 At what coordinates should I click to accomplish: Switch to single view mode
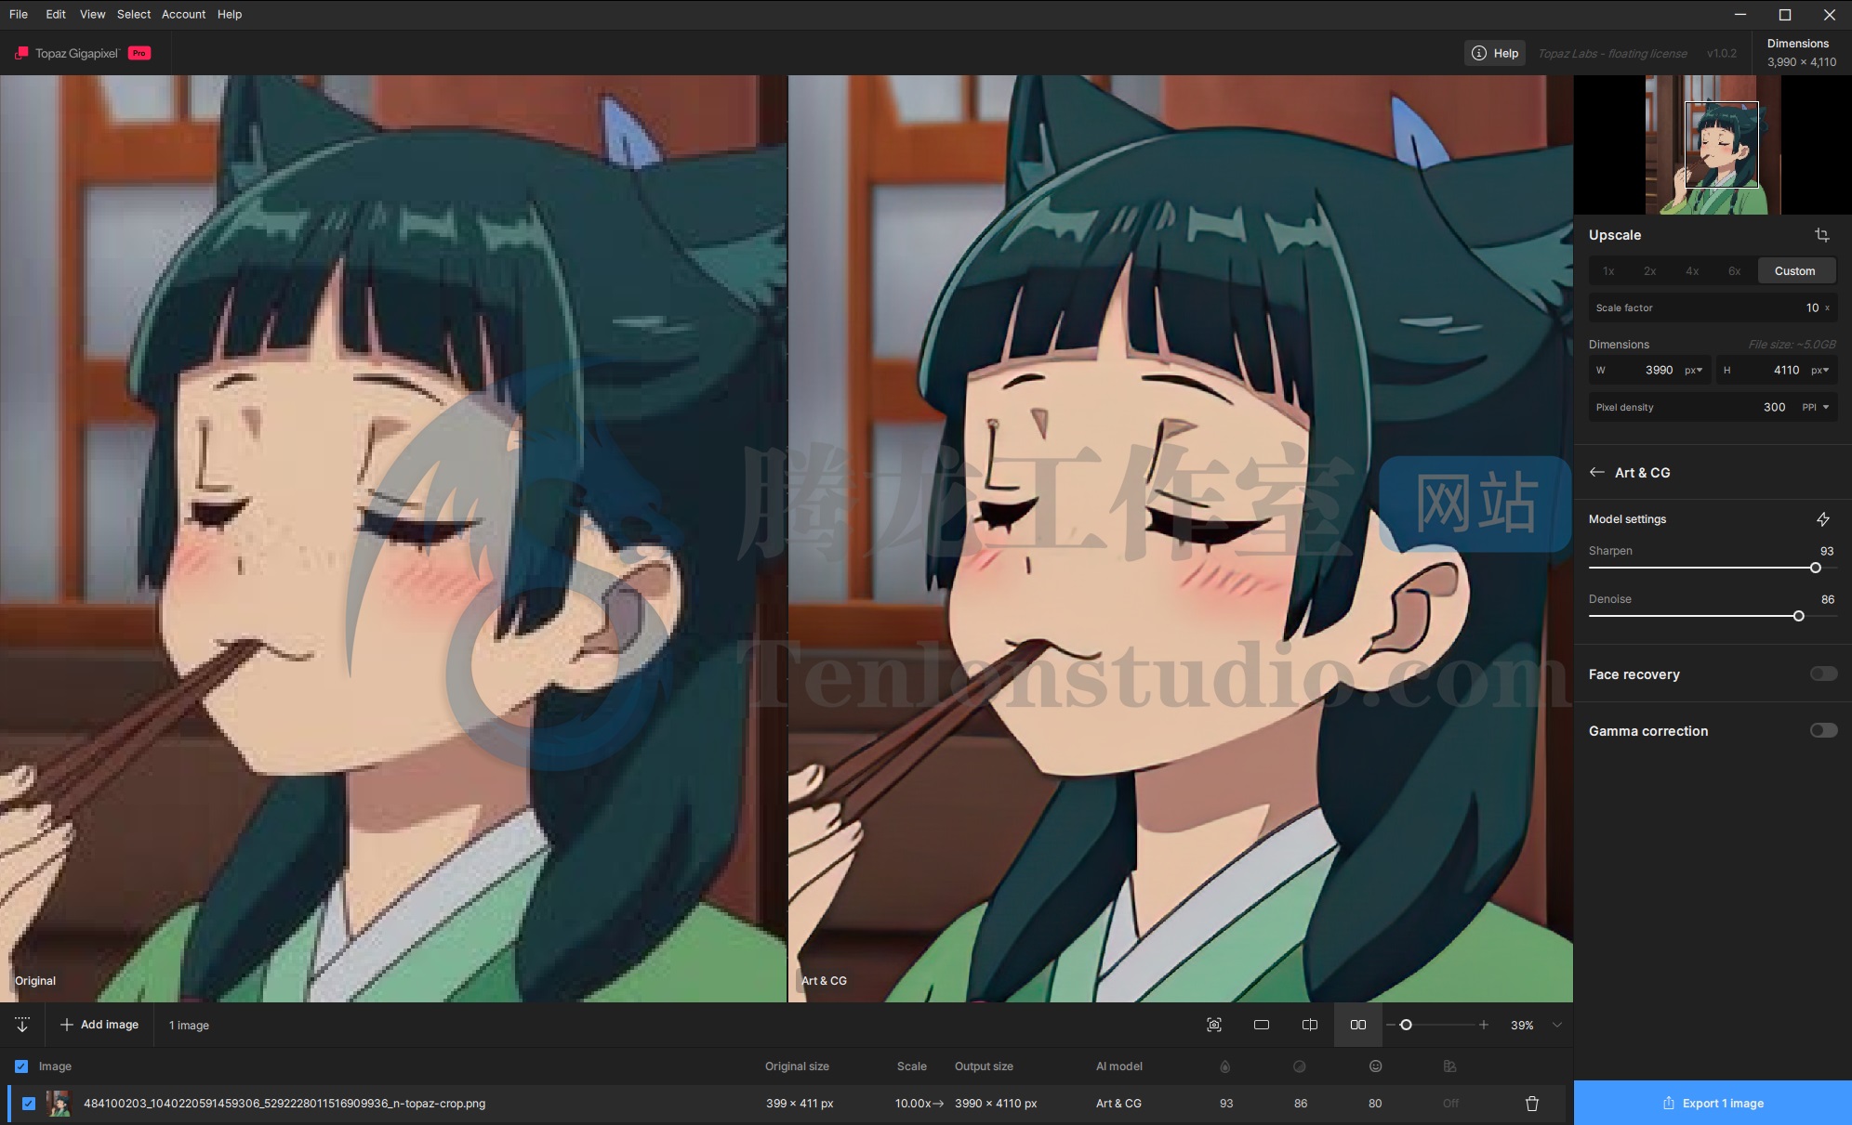tap(1262, 1025)
